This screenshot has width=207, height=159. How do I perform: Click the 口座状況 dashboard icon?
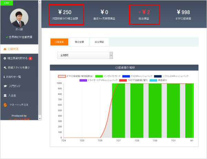click(5, 49)
